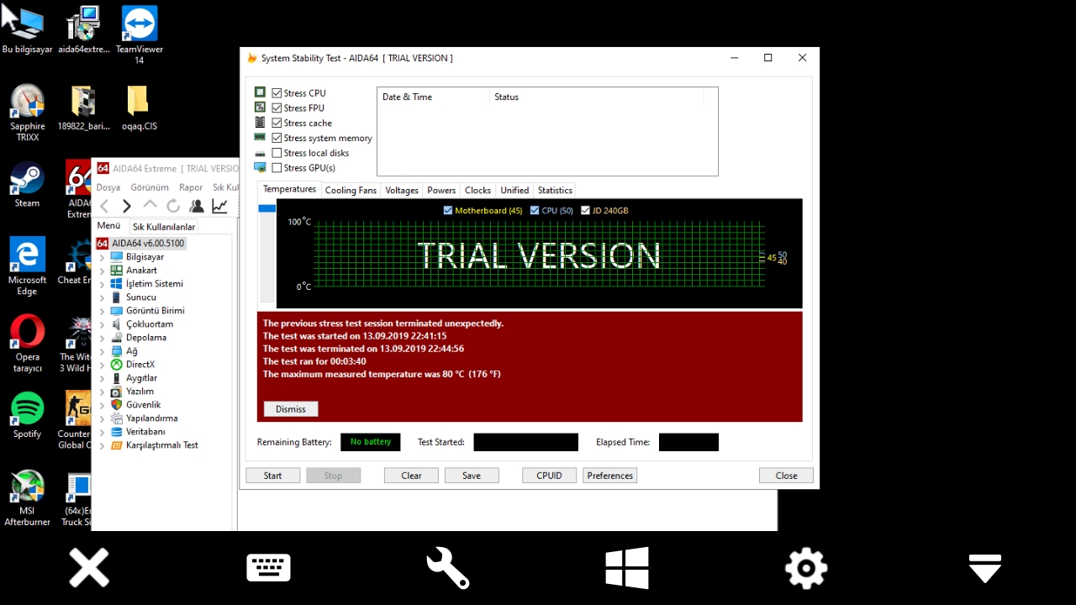Select the aida64extre... installer icon
Screen dimensions: 1076x605
pos(83,32)
